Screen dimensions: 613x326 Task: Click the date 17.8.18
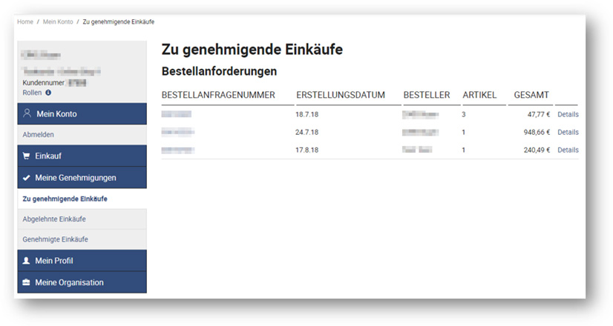coord(307,150)
